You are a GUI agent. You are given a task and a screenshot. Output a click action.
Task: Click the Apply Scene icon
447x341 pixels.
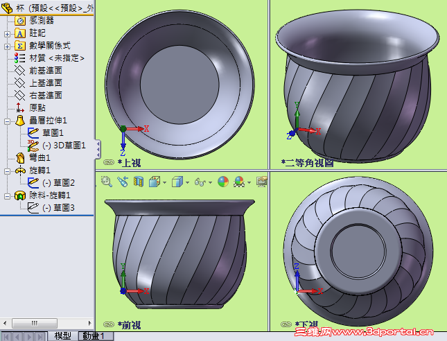coord(239,182)
